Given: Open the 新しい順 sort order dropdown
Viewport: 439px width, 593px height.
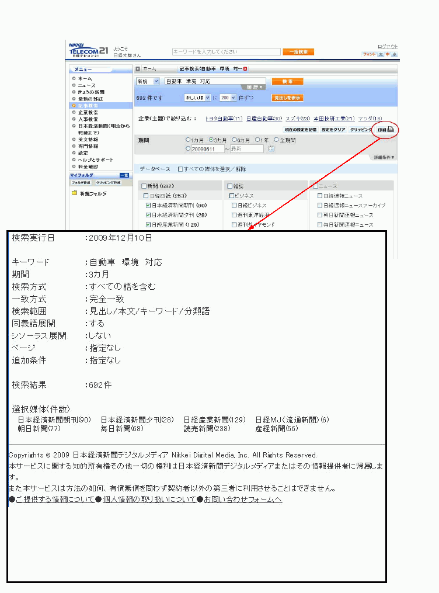Looking at the screenshot, I should point(197,98).
